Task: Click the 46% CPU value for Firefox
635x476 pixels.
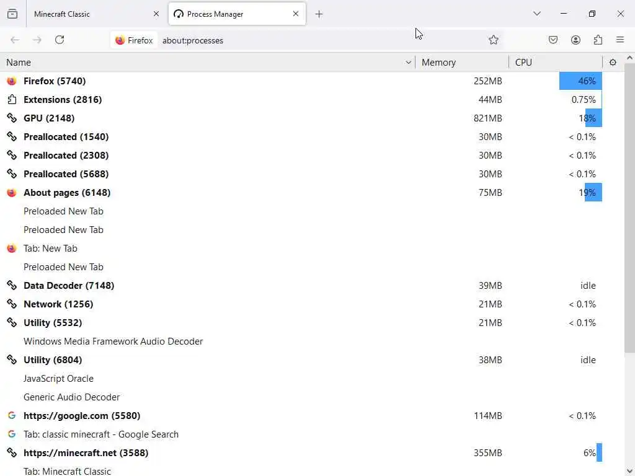Action: click(x=587, y=81)
